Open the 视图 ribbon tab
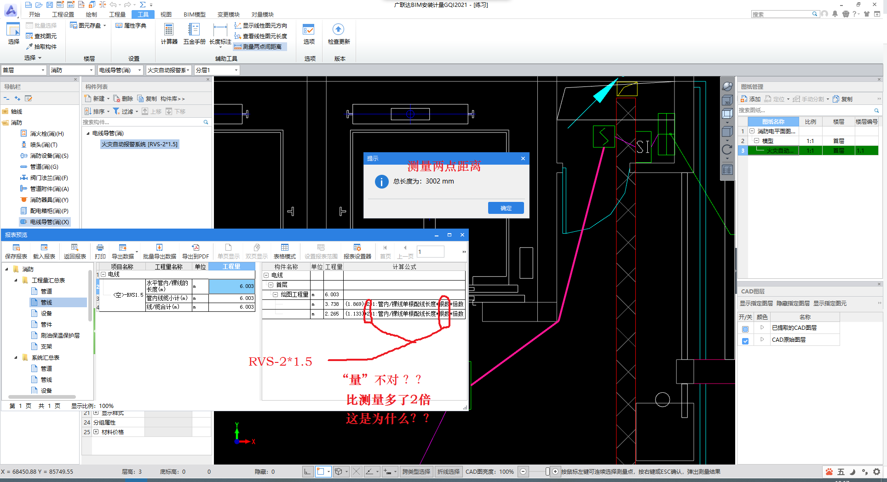 pyautogui.click(x=166, y=14)
